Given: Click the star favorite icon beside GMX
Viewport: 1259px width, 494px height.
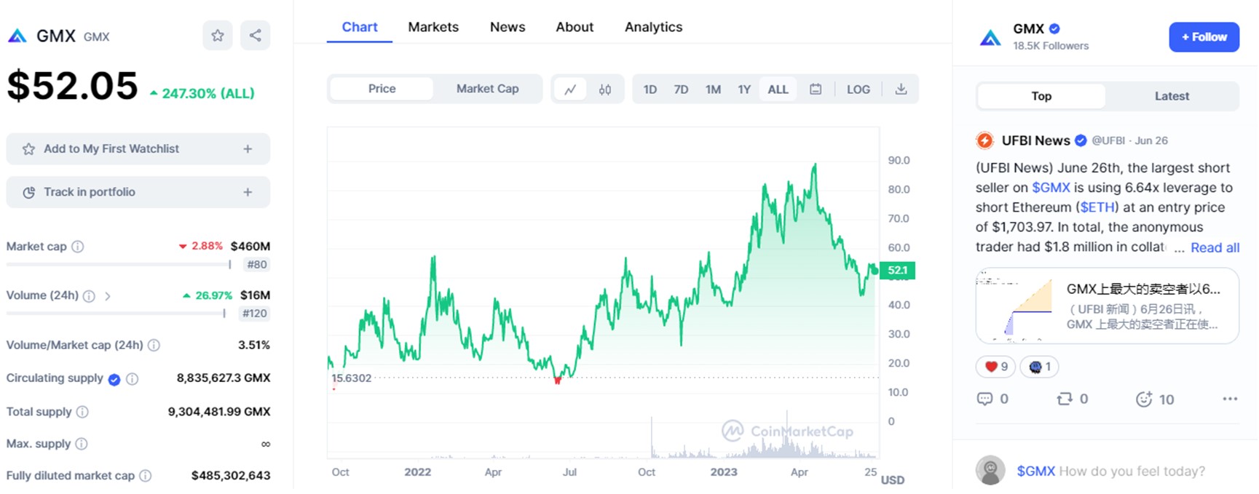Looking at the screenshot, I should point(217,36).
